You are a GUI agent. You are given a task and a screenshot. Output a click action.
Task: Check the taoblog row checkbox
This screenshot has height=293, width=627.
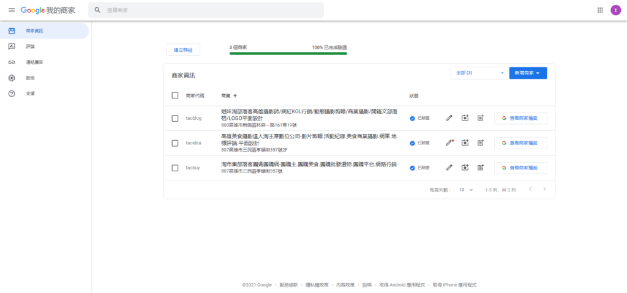(x=175, y=118)
